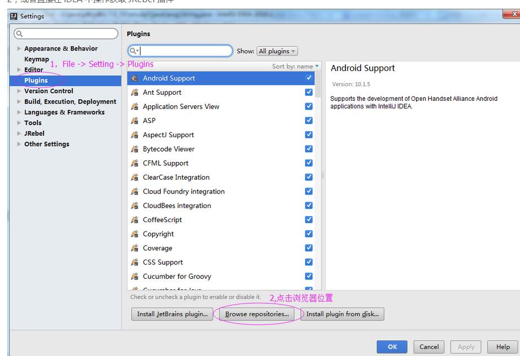Viewport: 520px width, 356px height.
Task: Toggle the CoffeeScript plugin checkbox
Action: [308, 219]
